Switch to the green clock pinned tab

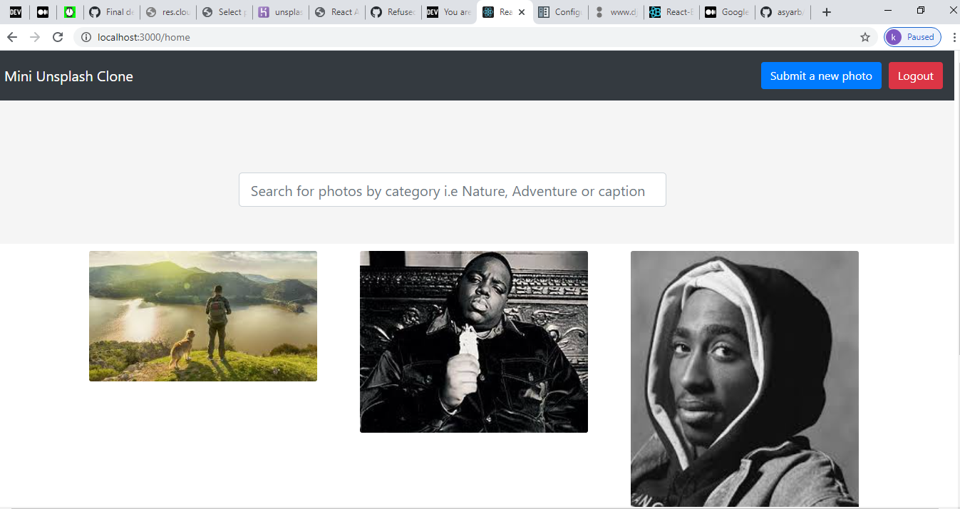point(70,11)
